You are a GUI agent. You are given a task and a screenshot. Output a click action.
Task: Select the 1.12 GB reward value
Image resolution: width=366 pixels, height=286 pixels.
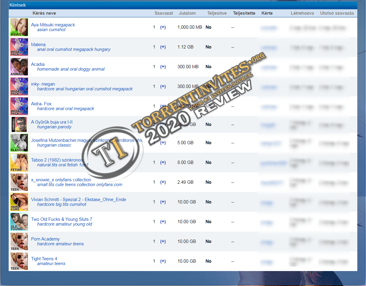click(x=186, y=47)
